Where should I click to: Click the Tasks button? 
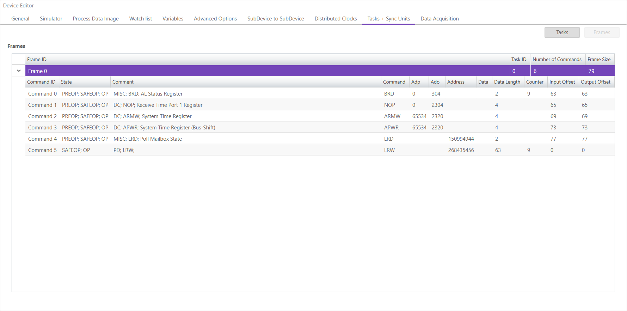pyautogui.click(x=562, y=32)
